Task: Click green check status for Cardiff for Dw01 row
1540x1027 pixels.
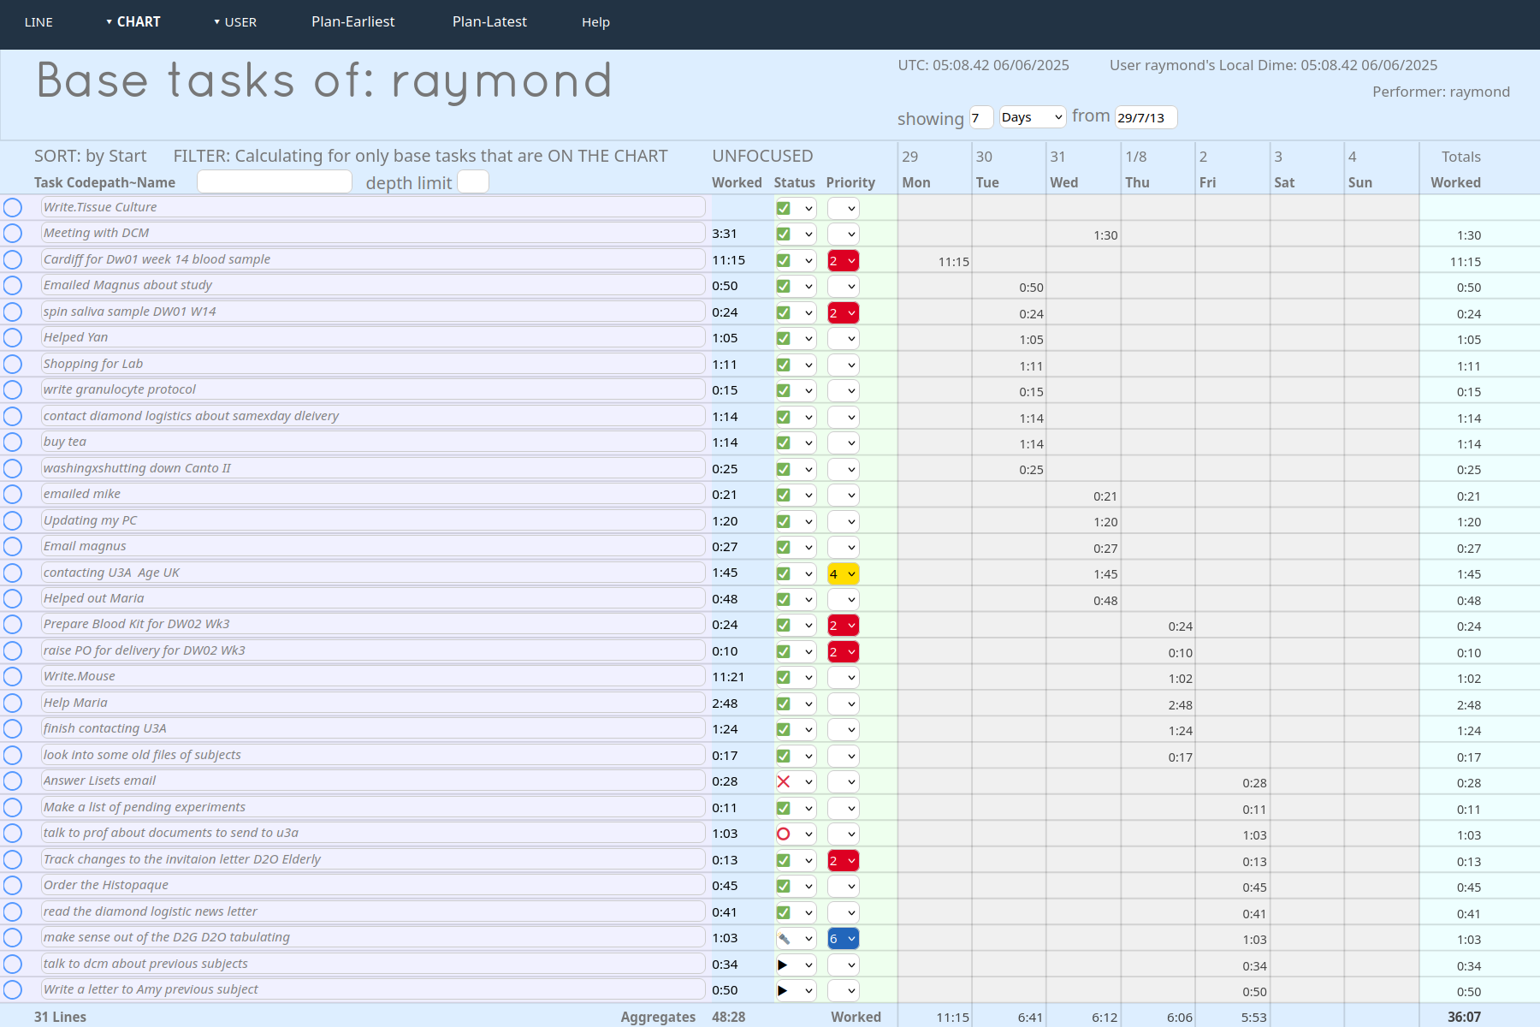Action: (x=784, y=260)
